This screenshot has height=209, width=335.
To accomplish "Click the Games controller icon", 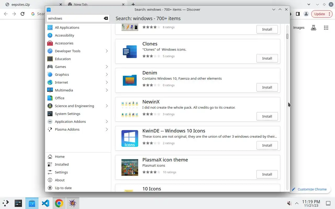I will tap(50, 67).
